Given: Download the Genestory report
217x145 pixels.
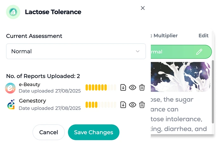Looking at the screenshot, I should coord(123,105).
